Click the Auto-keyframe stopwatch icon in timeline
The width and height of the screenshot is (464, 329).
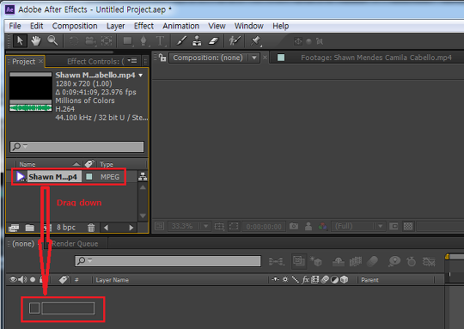(x=412, y=261)
